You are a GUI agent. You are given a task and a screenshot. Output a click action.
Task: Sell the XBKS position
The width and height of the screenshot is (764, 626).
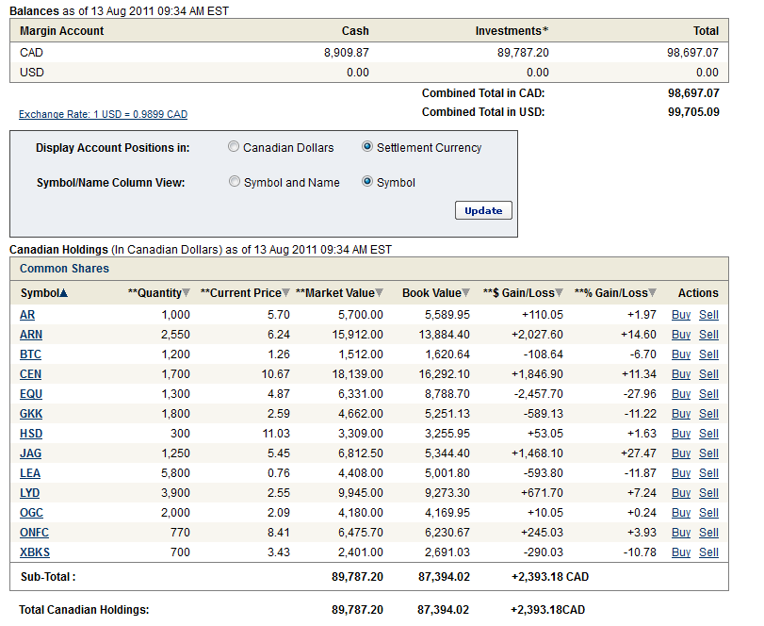click(x=708, y=552)
